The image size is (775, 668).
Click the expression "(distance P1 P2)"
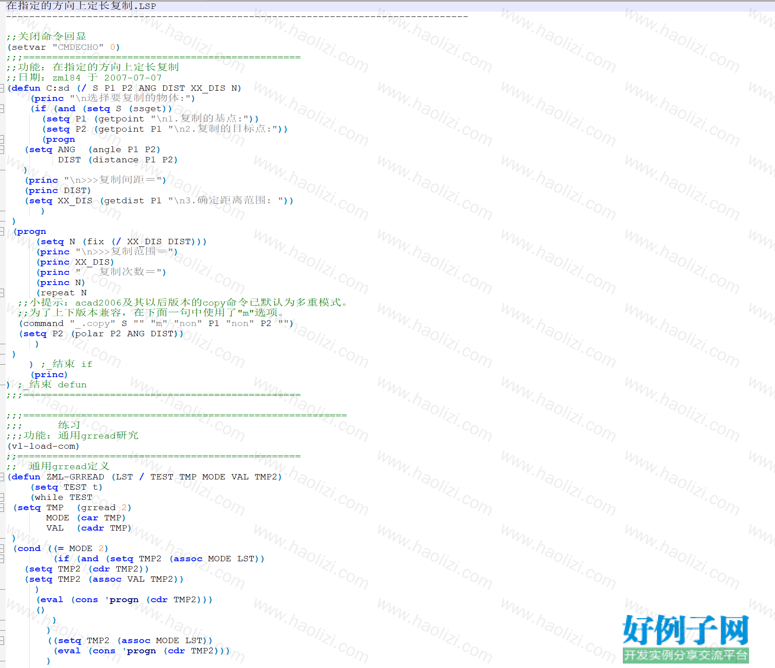(x=133, y=160)
